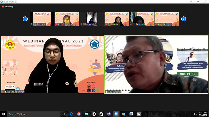Open Microsoft Store from the taskbar
The height and width of the screenshot is (117, 209).
(x=101, y=114)
